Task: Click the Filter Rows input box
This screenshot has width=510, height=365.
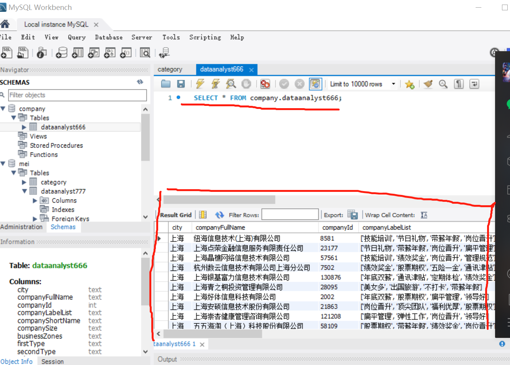Action: pos(290,214)
